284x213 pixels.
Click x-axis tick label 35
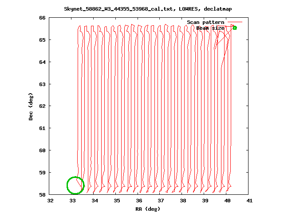click(x=117, y=201)
